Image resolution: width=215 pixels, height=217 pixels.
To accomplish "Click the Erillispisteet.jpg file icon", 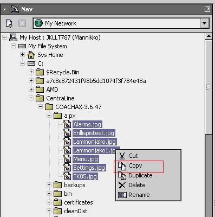I will (x=67, y=133).
